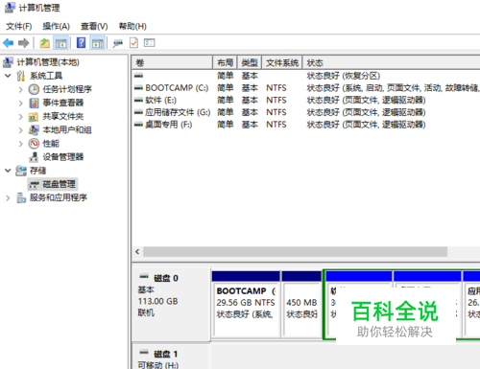This screenshot has width=480, height=369.
Task: Select the 任务计划程序 clock icon
Action: (34, 89)
